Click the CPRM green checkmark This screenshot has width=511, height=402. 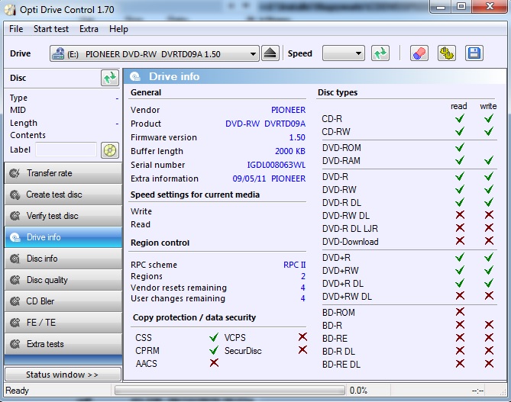click(214, 350)
